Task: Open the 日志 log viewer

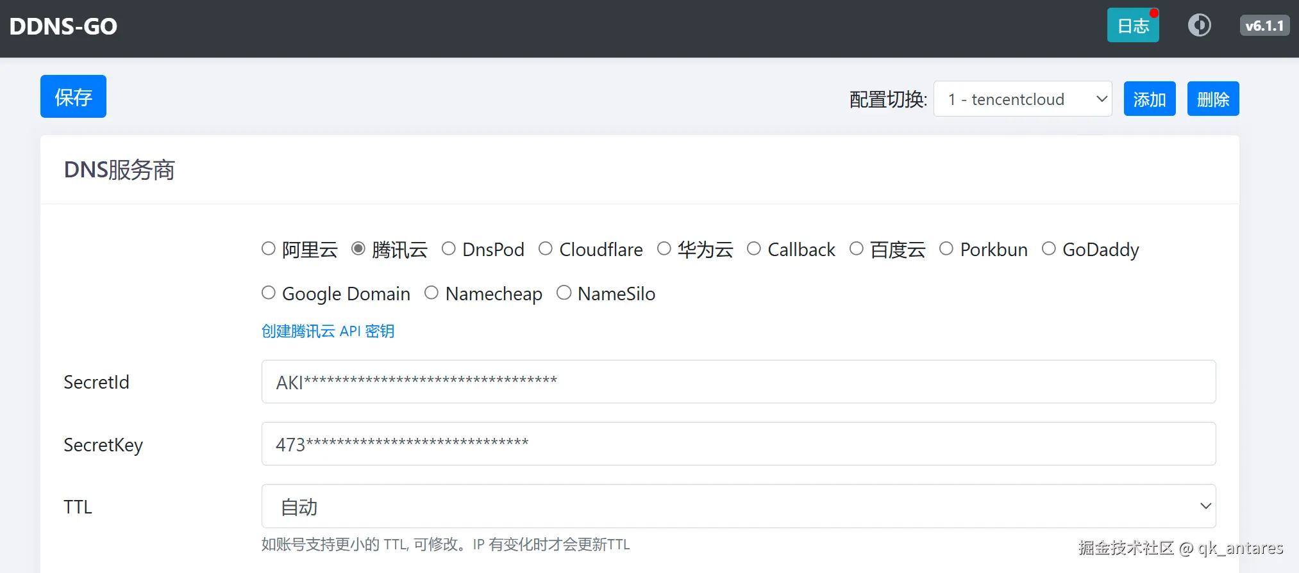Action: [x=1133, y=26]
